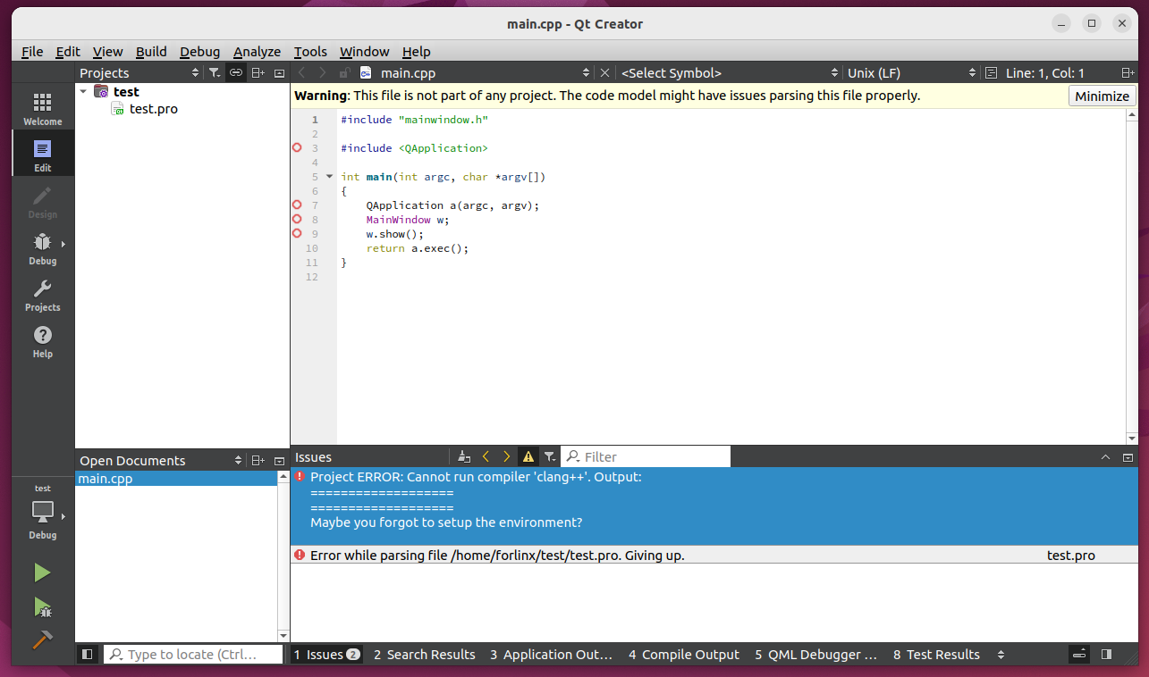Toggle breakpoint on line 7
The image size is (1149, 677).
298,205
